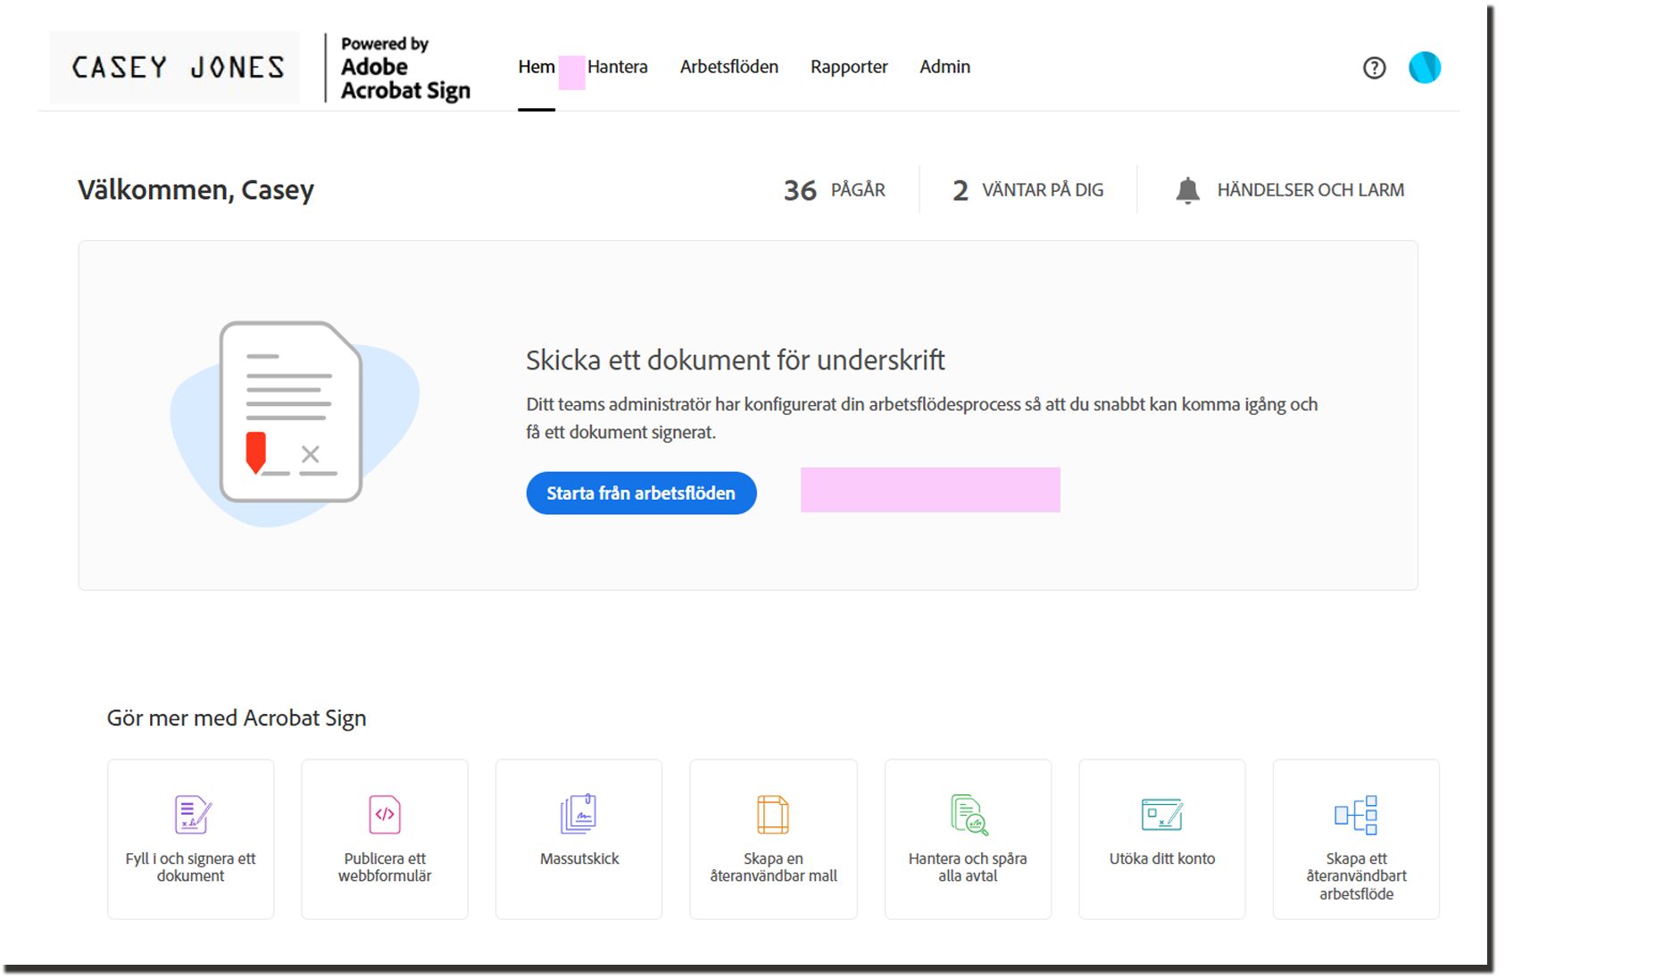Click the document signature illustration

click(295, 422)
